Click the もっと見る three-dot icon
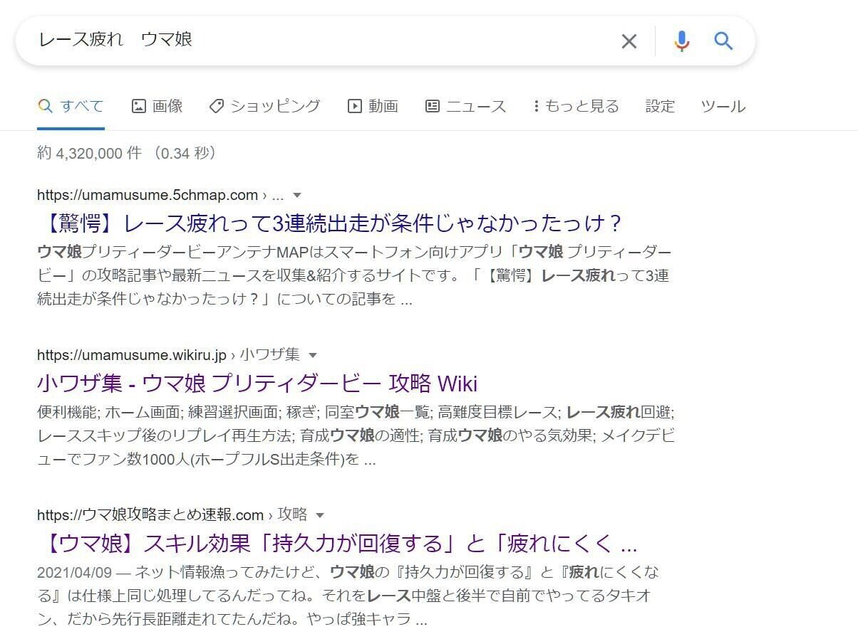858x634 pixels. click(x=536, y=105)
